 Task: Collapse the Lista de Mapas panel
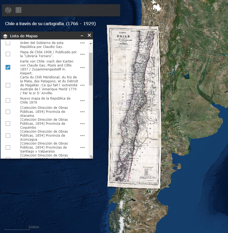coord(82,36)
